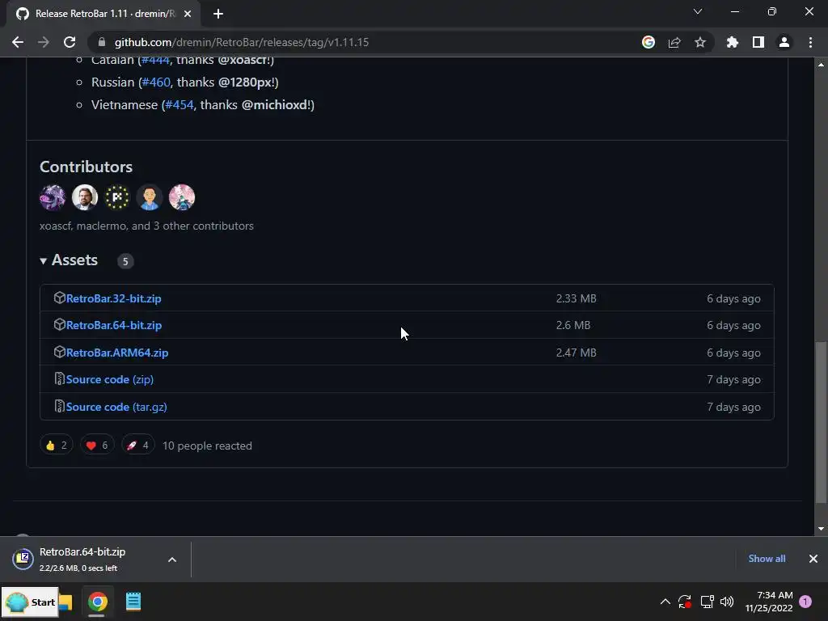Share this page via the share icon
Image resolution: width=828 pixels, height=621 pixels.
[x=674, y=42]
